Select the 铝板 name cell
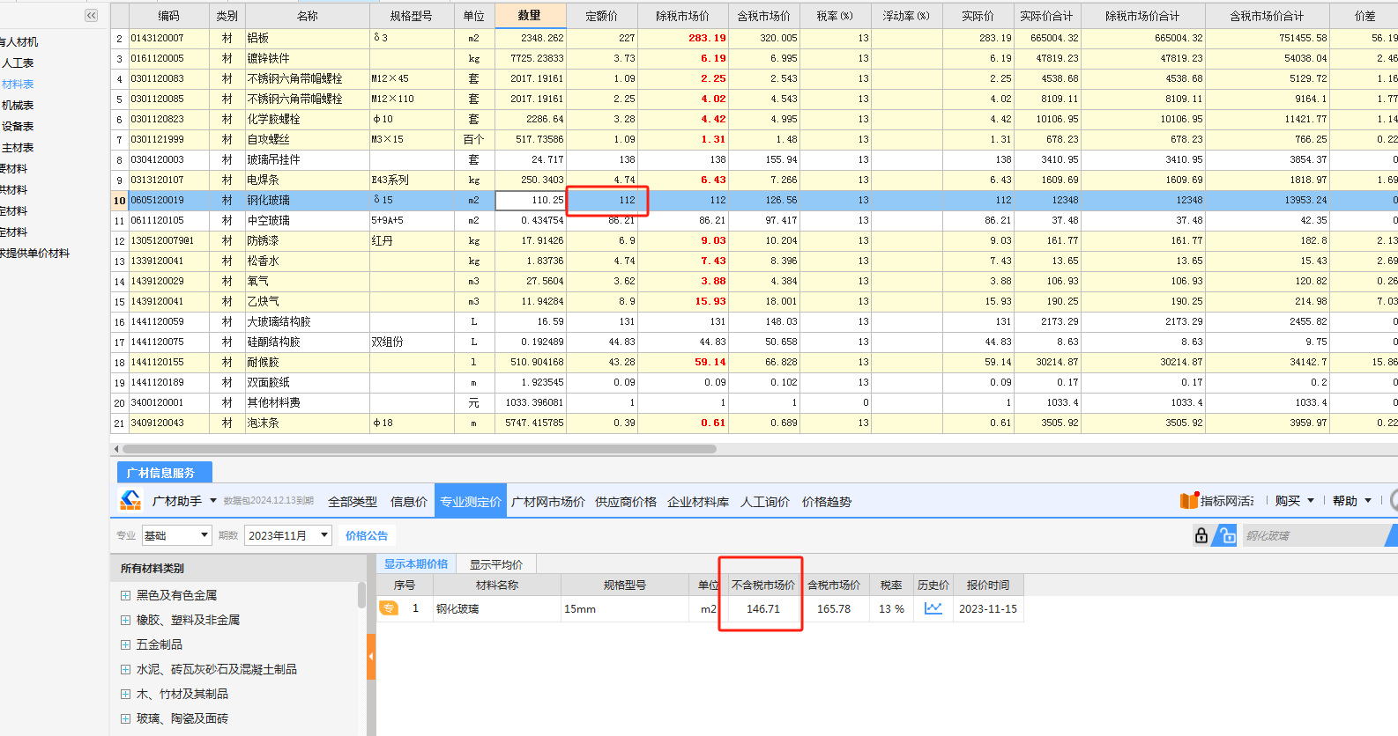The height and width of the screenshot is (736, 1398). tap(307, 38)
